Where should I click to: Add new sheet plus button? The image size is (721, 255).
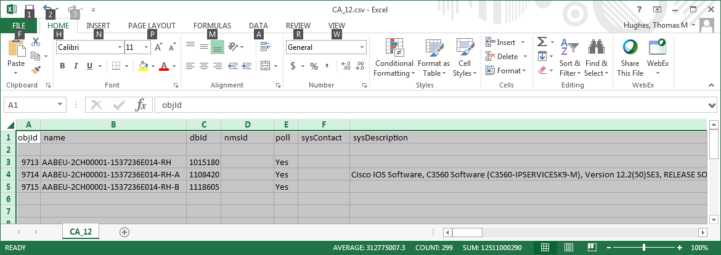124,232
